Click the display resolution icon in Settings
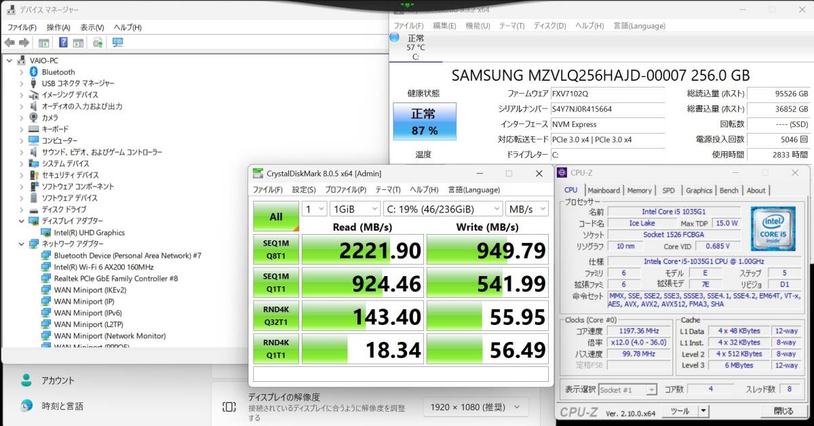This screenshot has width=814, height=426. point(229,407)
